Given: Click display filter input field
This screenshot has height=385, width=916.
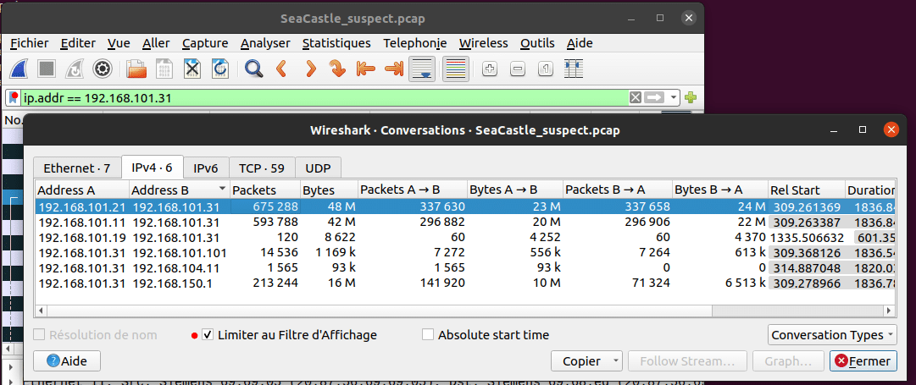Looking at the screenshot, I should click(x=325, y=97).
